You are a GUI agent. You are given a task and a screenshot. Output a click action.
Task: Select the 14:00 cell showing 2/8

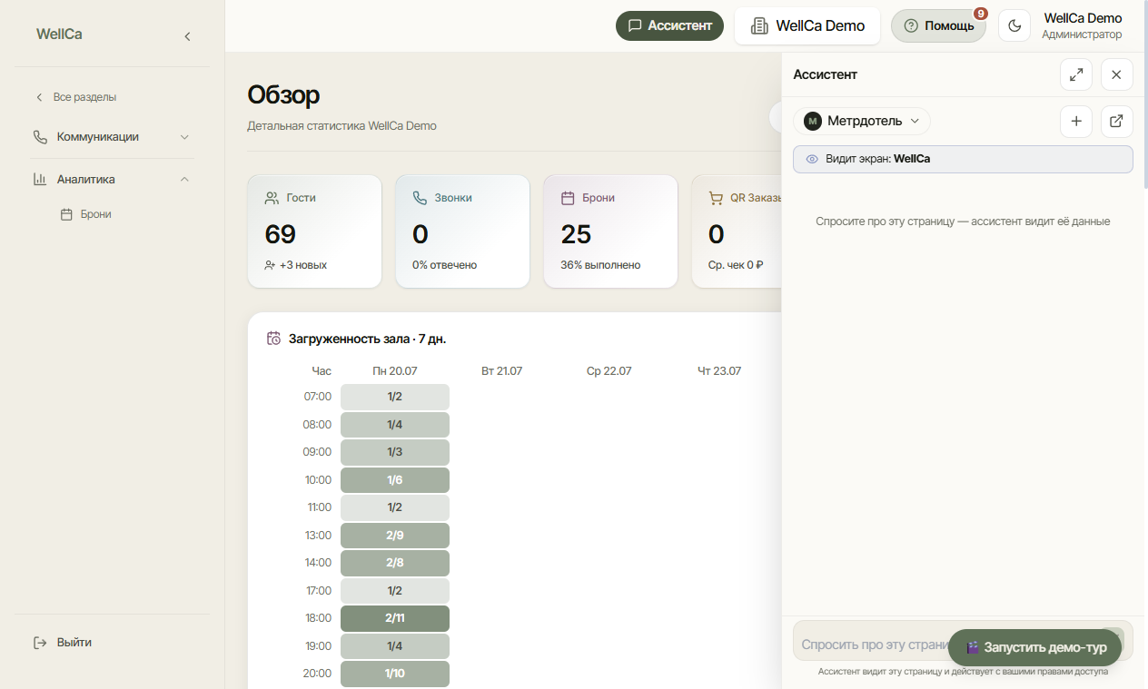(x=395, y=563)
